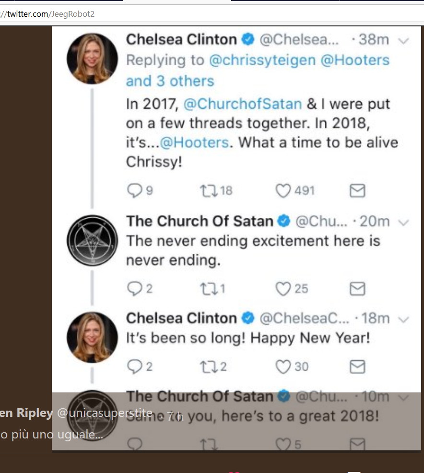This screenshot has width=424, height=473.
Task: Click the 'and 3 others' link
Action: [170, 81]
